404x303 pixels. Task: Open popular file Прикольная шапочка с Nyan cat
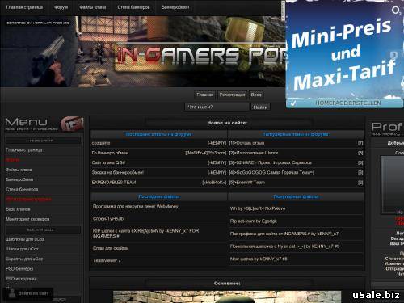pyautogui.click(x=284, y=246)
